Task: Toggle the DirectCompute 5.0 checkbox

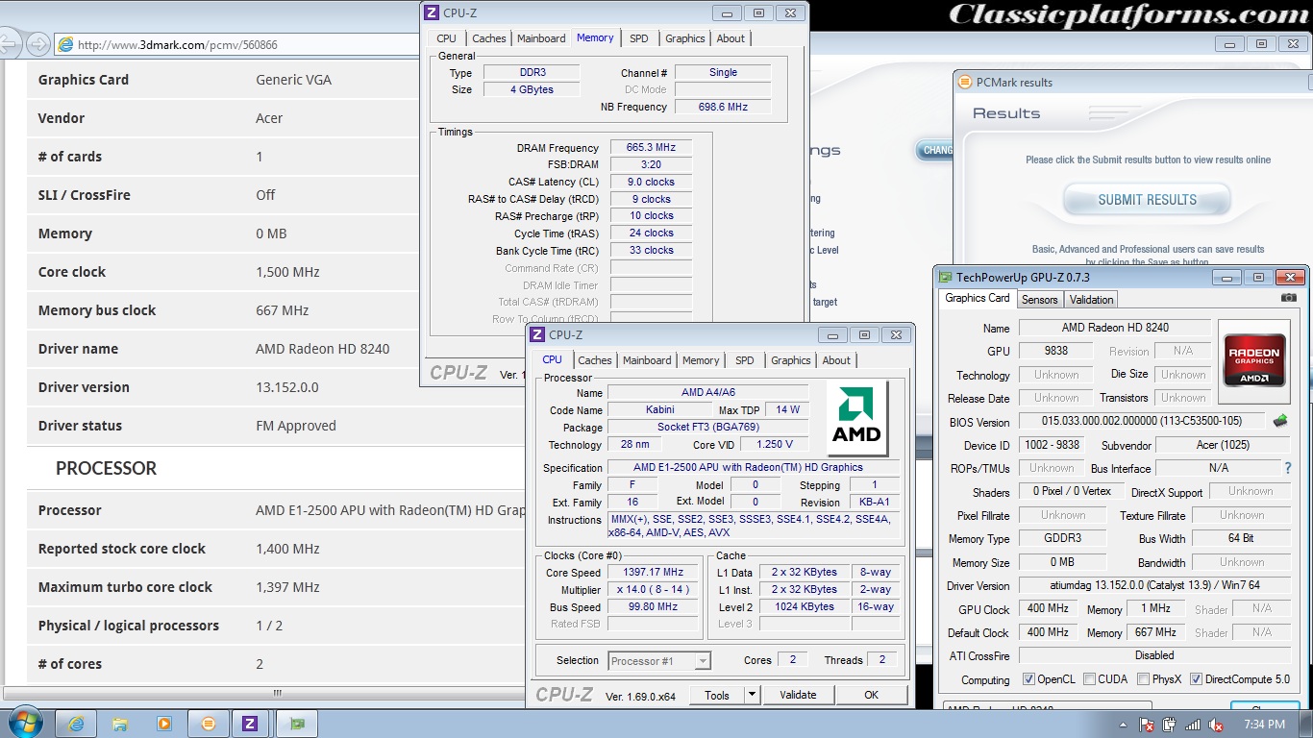Action: [1196, 679]
